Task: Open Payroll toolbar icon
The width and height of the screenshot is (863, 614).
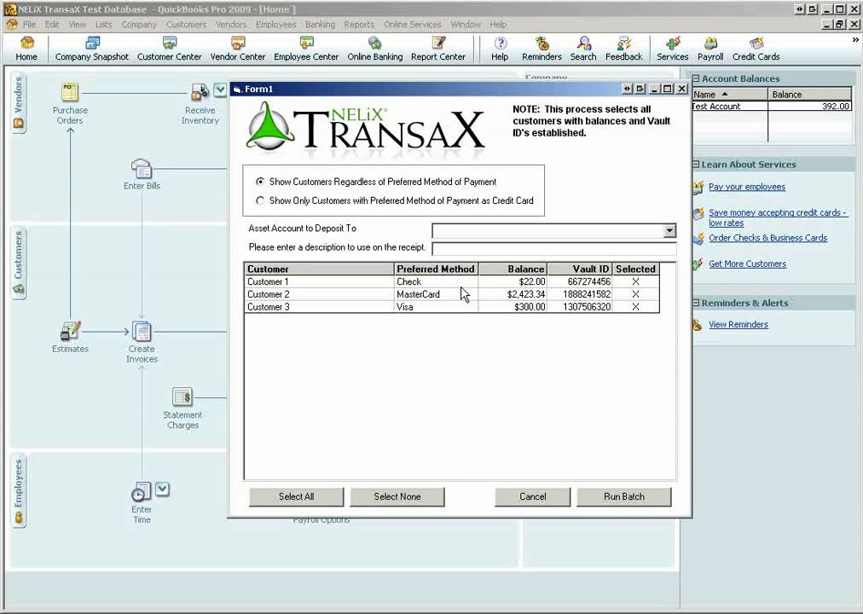Action: [x=710, y=49]
